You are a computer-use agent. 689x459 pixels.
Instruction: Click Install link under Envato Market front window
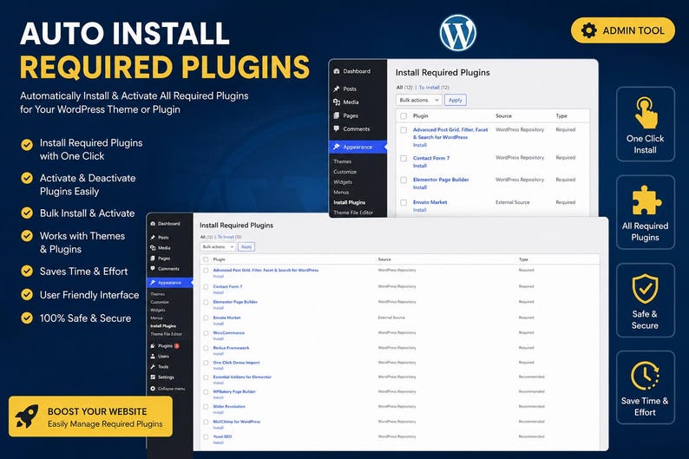[219, 324]
